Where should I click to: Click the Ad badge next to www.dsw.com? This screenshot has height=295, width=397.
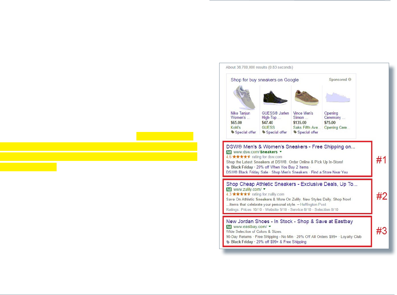click(x=229, y=152)
